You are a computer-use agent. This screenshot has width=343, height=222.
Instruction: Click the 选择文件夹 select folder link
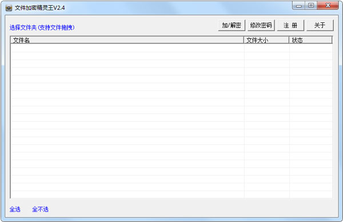(42, 27)
